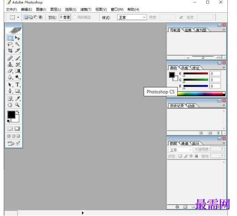The height and width of the screenshot is (216, 237).
Task: Select the Move tool in the toolbox
Action: 17,38
